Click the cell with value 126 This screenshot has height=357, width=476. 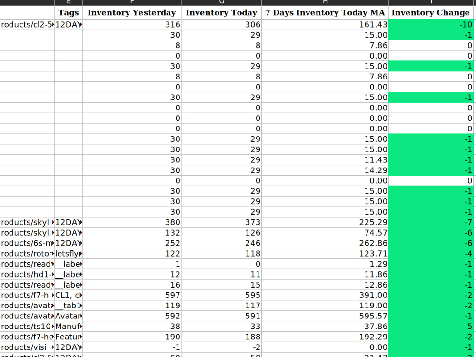(x=221, y=233)
